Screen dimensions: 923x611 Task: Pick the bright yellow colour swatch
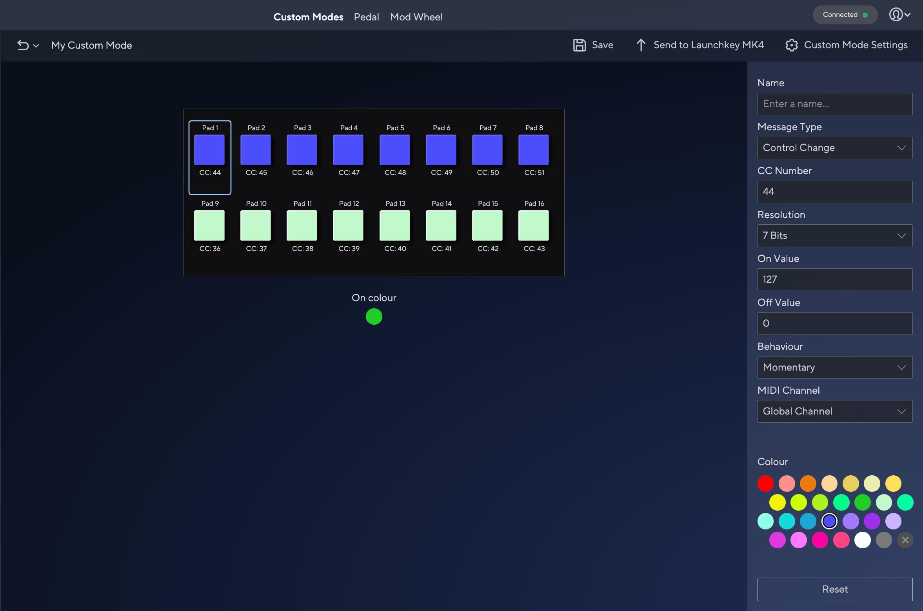pos(777,502)
